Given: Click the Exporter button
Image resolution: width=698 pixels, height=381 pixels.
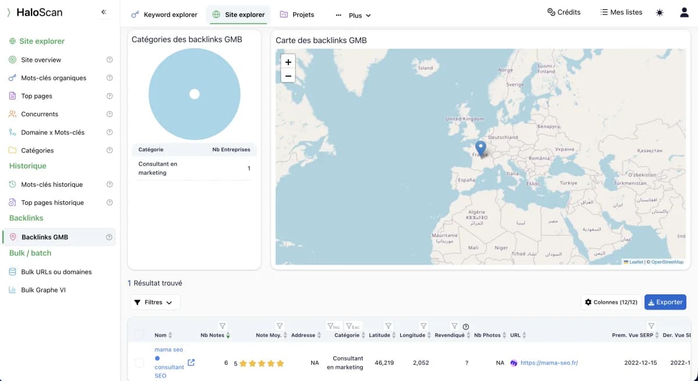Looking at the screenshot, I should click(665, 302).
